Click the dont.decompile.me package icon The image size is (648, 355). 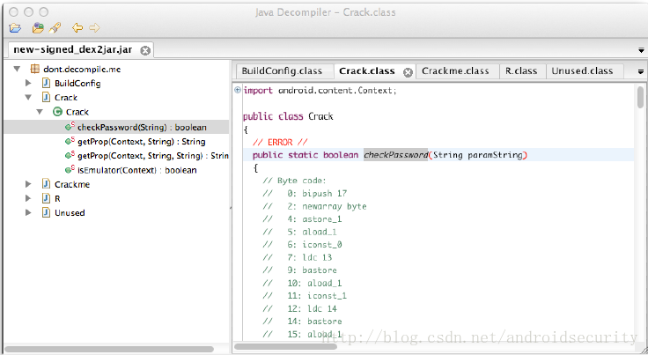34,69
